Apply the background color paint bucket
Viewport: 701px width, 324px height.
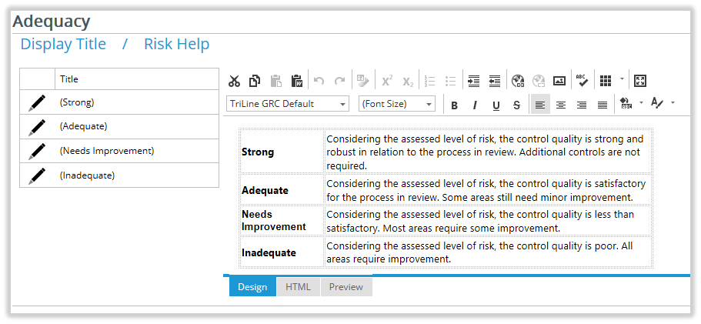point(626,104)
